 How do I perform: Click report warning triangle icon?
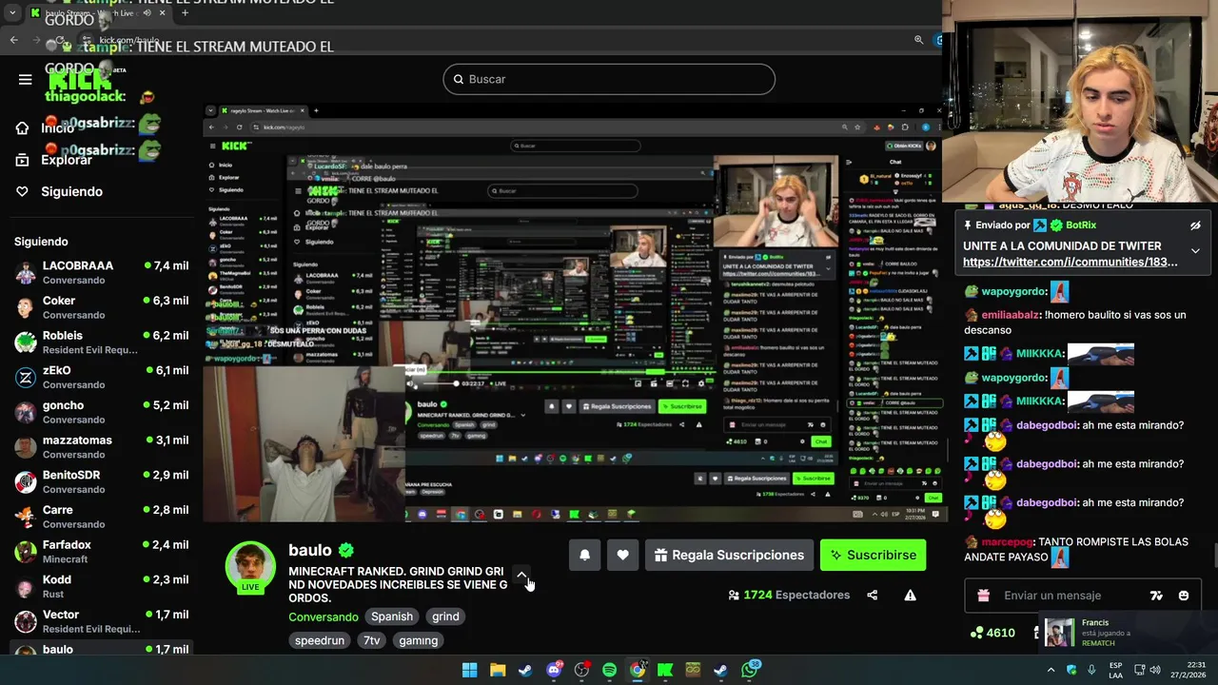tap(910, 596)
